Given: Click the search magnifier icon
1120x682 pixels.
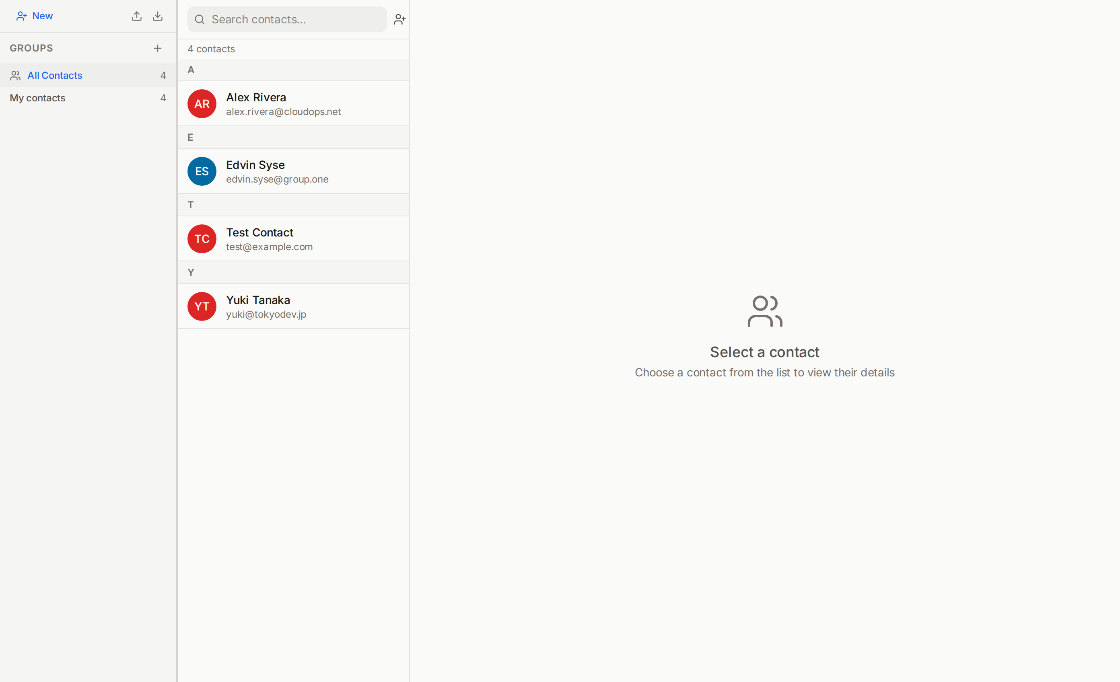Looking at the screenshot, I should pos(199,20).
